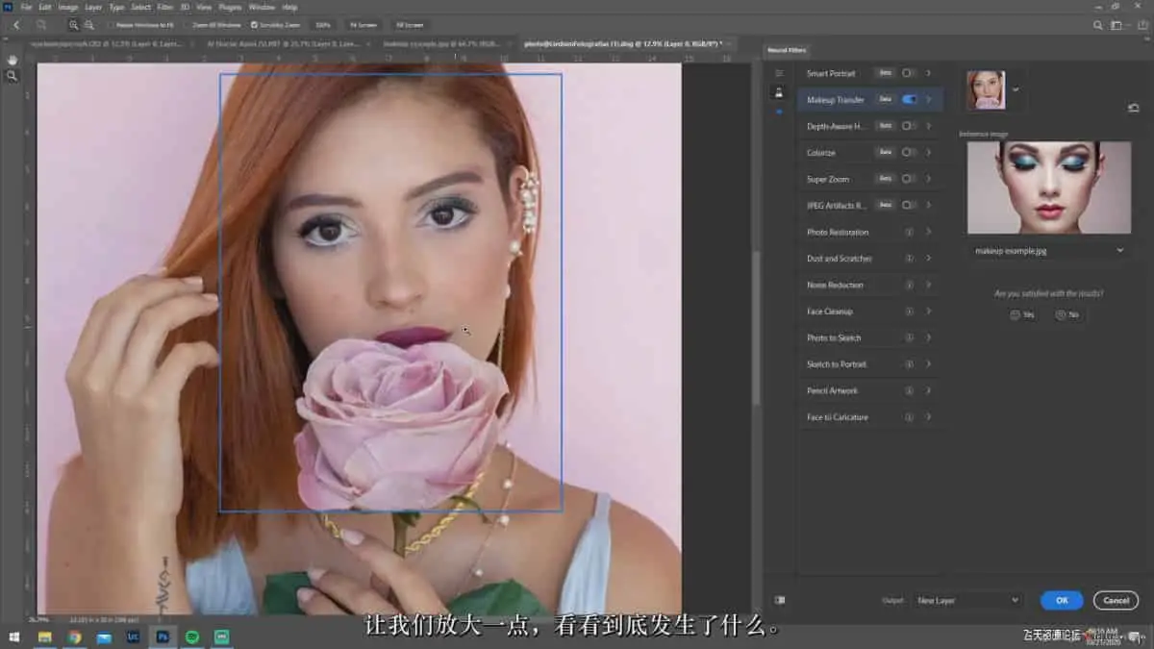Image resolution: width=1154 pixels, height=649 pixels.
Task: Click the download icon for Photo Restoration
Action: coord(909,232)
